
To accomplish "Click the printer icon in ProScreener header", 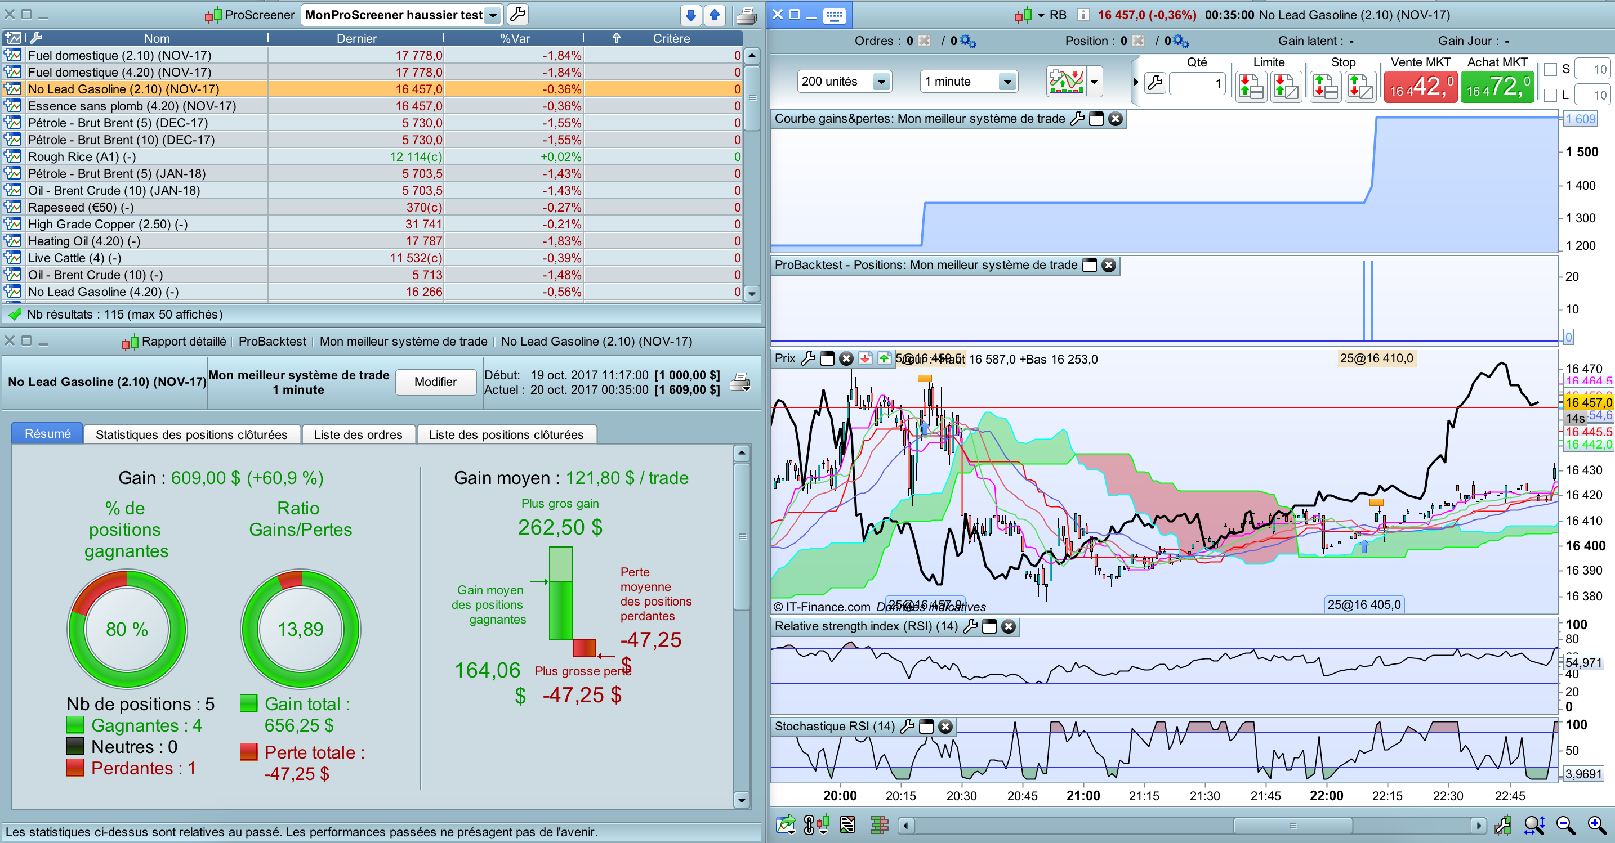I will 746,15.
